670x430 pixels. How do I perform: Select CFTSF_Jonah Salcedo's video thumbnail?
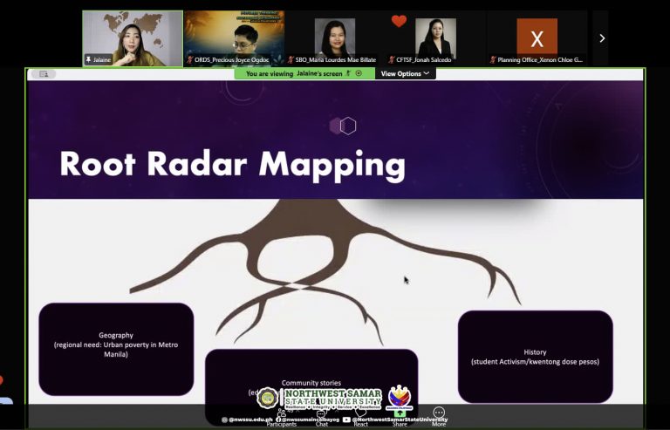[x=435, y=38]
